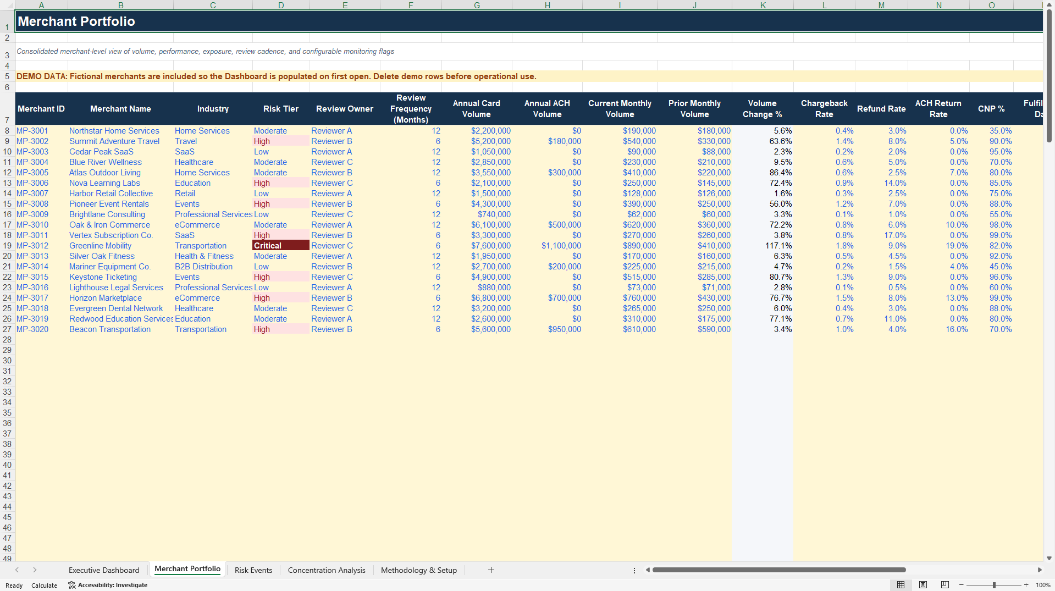Open the Risk Events sheet tab
Viewport: 1055px width, 591px height.
point(253,570)
